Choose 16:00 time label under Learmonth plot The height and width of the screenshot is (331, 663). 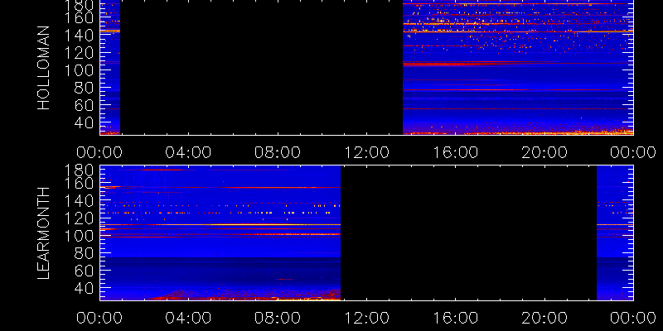point(455,318)
